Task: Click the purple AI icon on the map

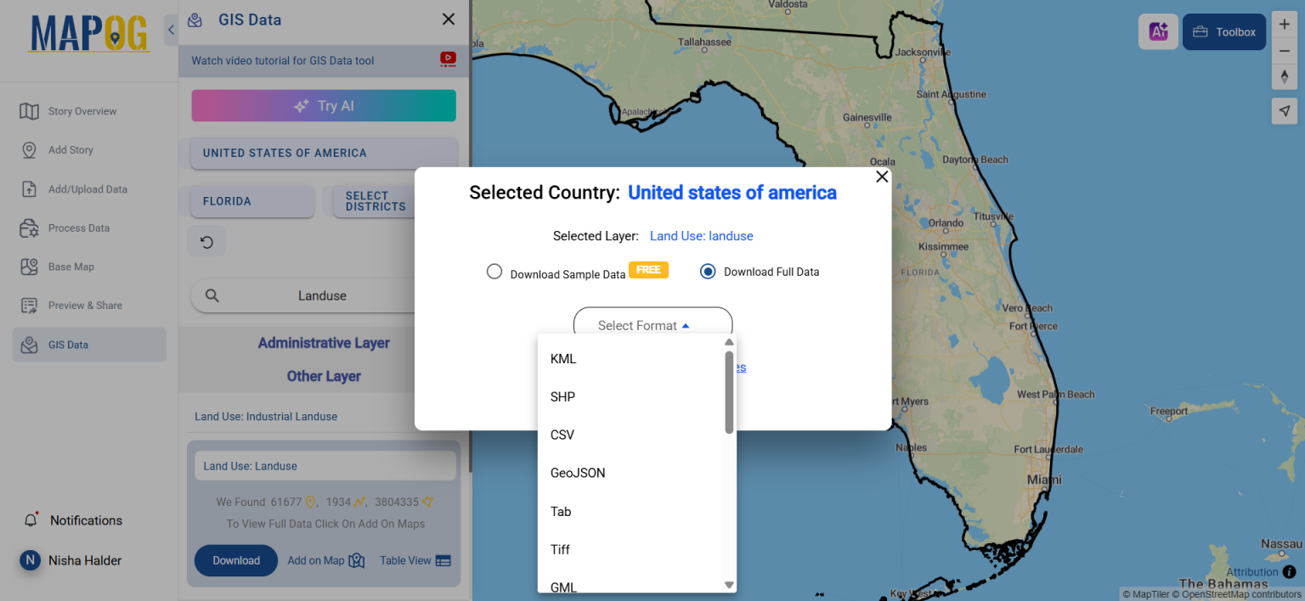Action: (1158, 31)
